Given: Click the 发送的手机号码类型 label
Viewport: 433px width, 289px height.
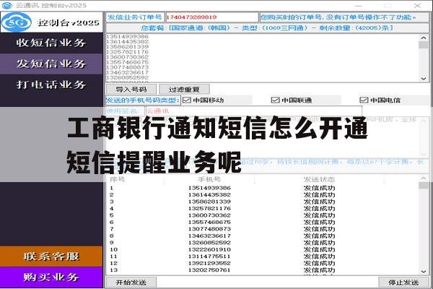Looking at the screenshot, I should [x=143, y=100].
